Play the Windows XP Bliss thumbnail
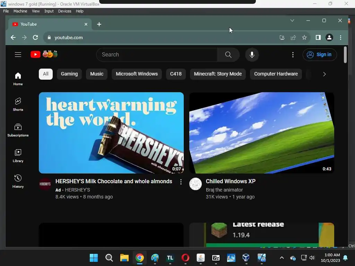Viewport: 355px width, 266px height. pos(261,133)
